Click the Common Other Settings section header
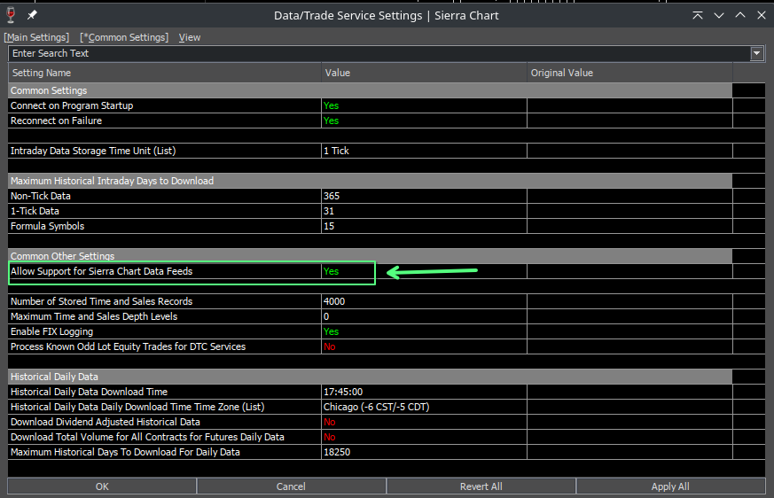This screenshot has width=774, height=498. 371,256
